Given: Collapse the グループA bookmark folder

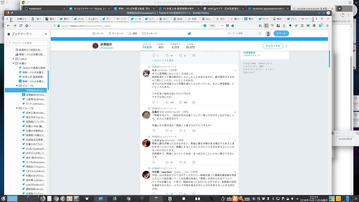Looking at the screenshot, I should click(x=17, y=86).
